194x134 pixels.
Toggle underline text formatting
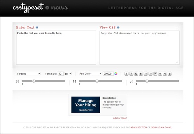point(136,74)
